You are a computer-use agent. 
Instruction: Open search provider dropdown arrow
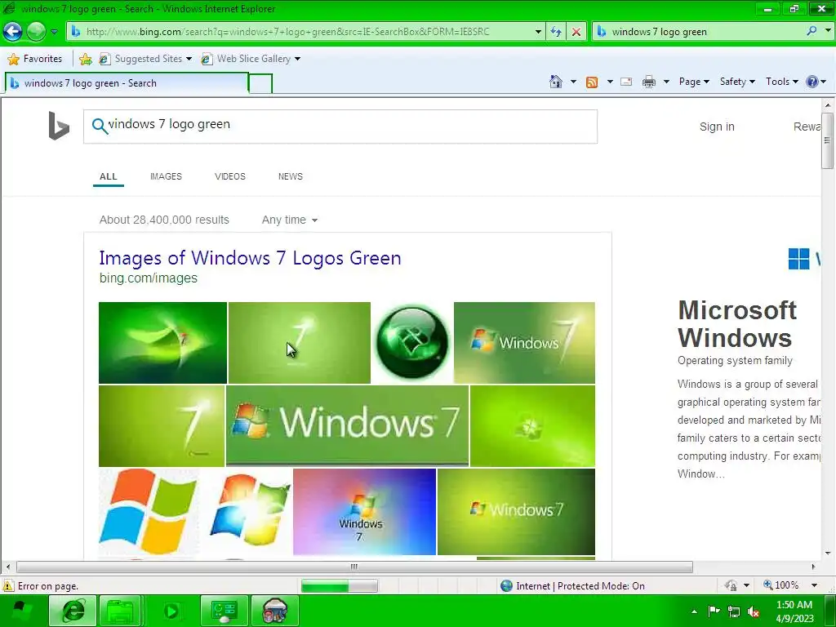(x=828, y=31)
